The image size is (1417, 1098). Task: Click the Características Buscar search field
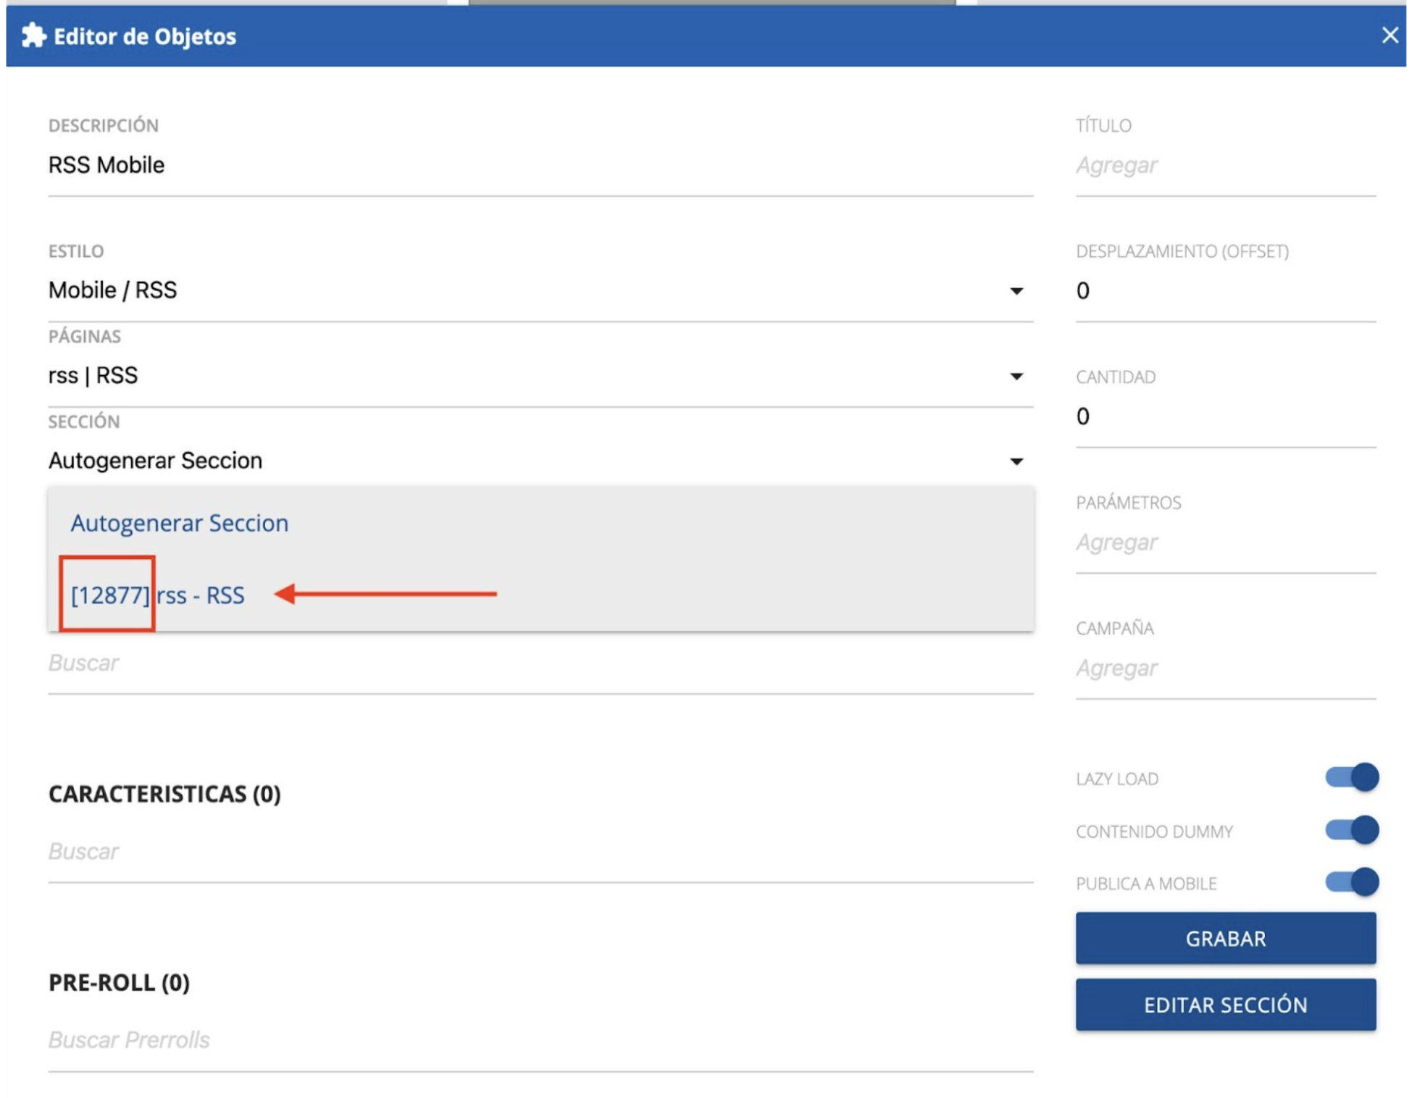[540, 852]
